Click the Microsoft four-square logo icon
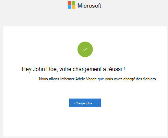Screen dimensions: 168x138 point(71,5)
